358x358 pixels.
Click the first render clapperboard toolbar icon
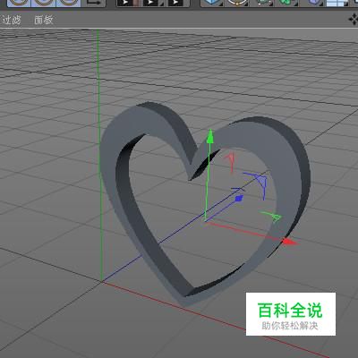click(126, 3)
